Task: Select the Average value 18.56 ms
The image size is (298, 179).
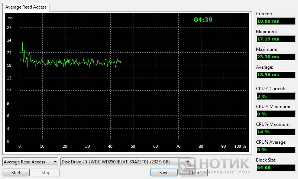Action: tap(276, 75)
